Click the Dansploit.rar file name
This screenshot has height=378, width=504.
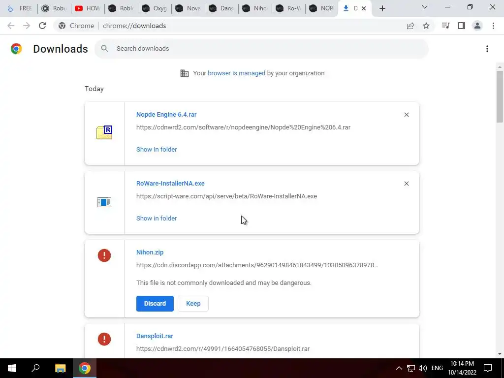(x=155, y=336)
